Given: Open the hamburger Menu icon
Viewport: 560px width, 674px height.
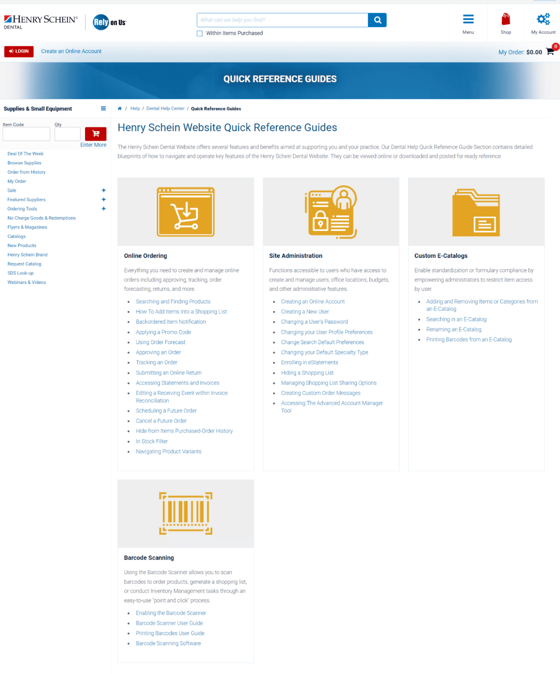Looking at the screenshot, I should [468, 19].
